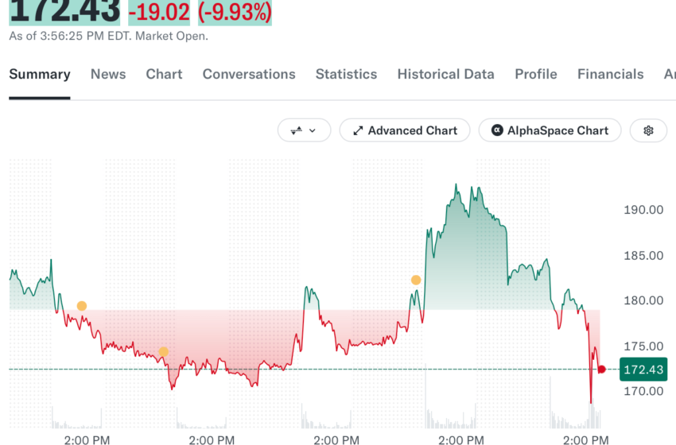Click the 170.00 axis label
Image resolution: width=676 pixels, height=445 pixels.
point(643,391)
